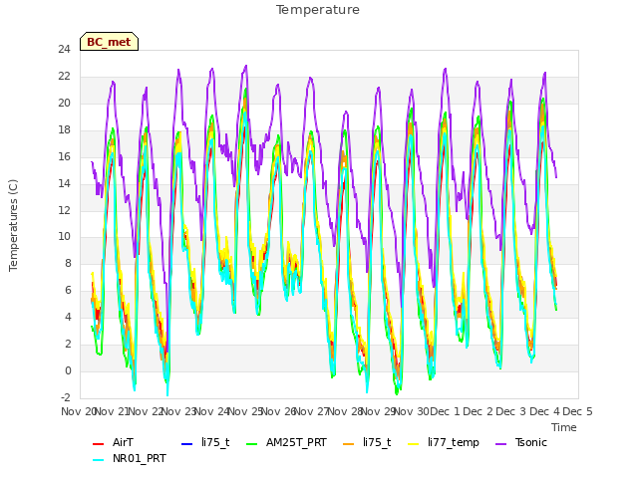The width and height of the screenshot is (638, 478).
Task: Click the blue li75_t legend swatch
Action: click(x=186, y=443)
